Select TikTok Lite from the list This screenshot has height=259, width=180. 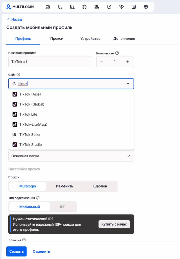point(71,114)
